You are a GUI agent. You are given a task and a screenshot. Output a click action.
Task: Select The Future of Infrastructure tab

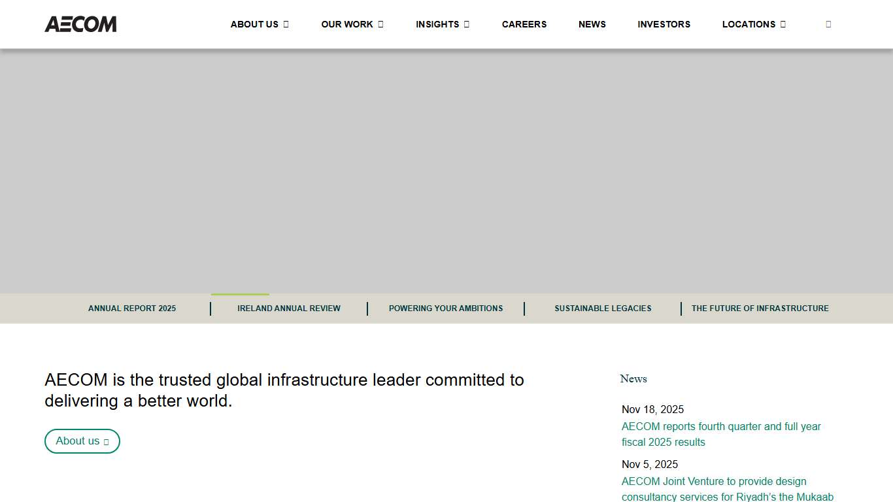pos(760,309)
